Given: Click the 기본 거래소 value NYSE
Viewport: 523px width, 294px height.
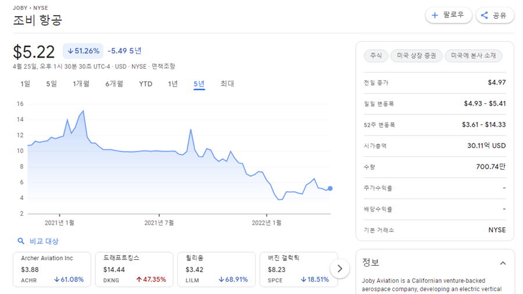Looking at the screenshot, I should coord(497,230).
